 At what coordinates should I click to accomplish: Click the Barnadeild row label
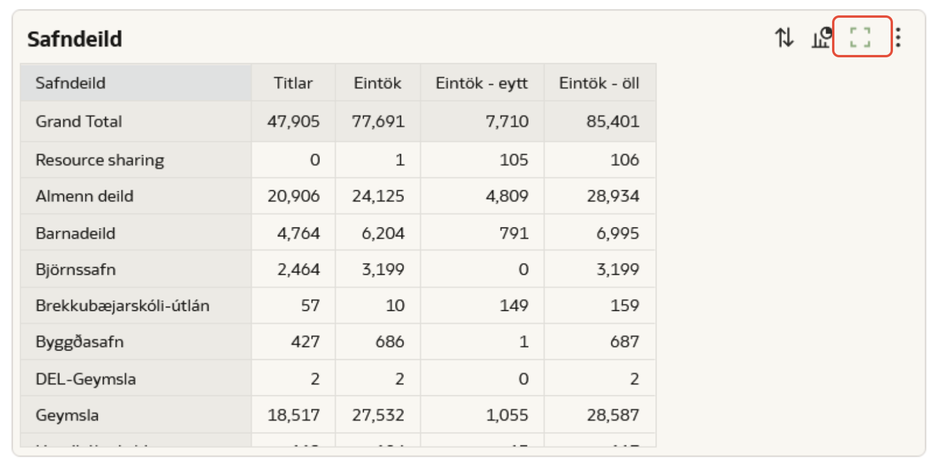[x=75, y=233]
